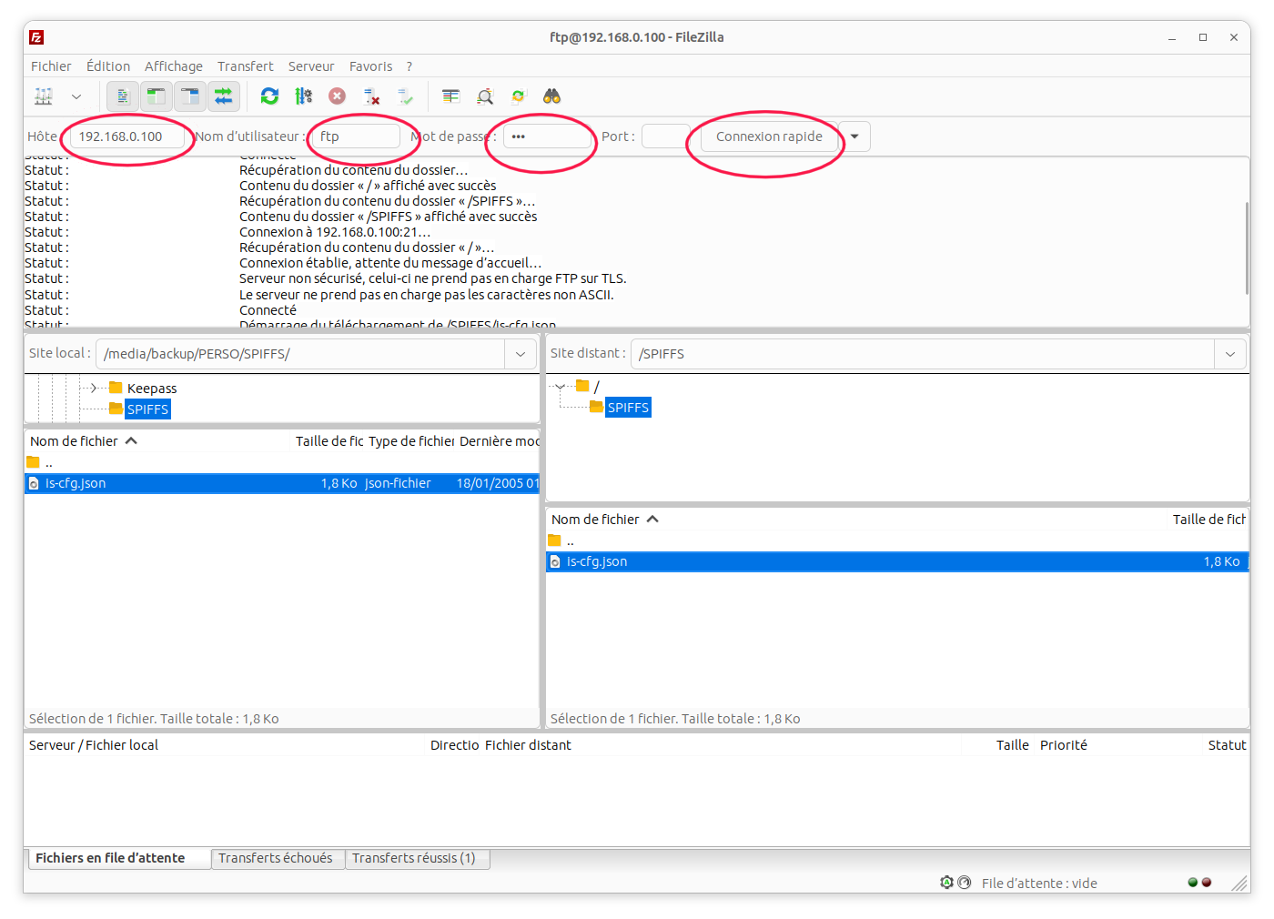Click the encryption status gear icon
Image resolution: width=1274 pixels, height=919 pixels.
point(947,883)
